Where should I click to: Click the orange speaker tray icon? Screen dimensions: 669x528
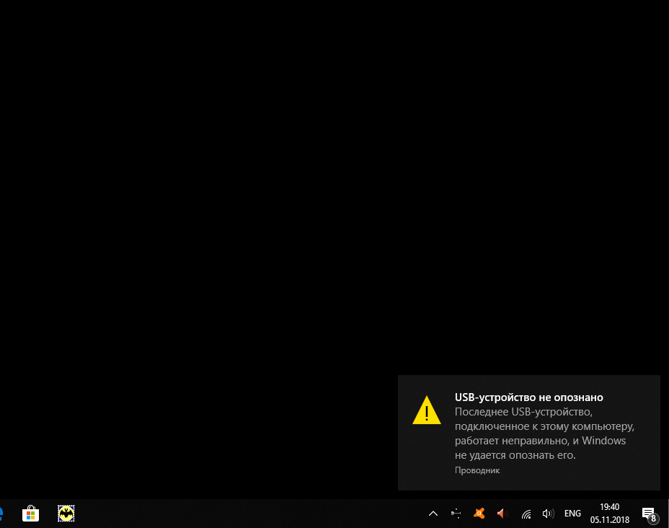tap(502, 514)
